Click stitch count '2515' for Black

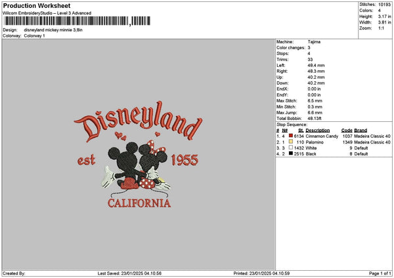pos(299,154)
